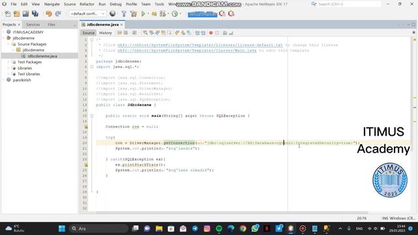Open the default config dropdown

[88, 14]
